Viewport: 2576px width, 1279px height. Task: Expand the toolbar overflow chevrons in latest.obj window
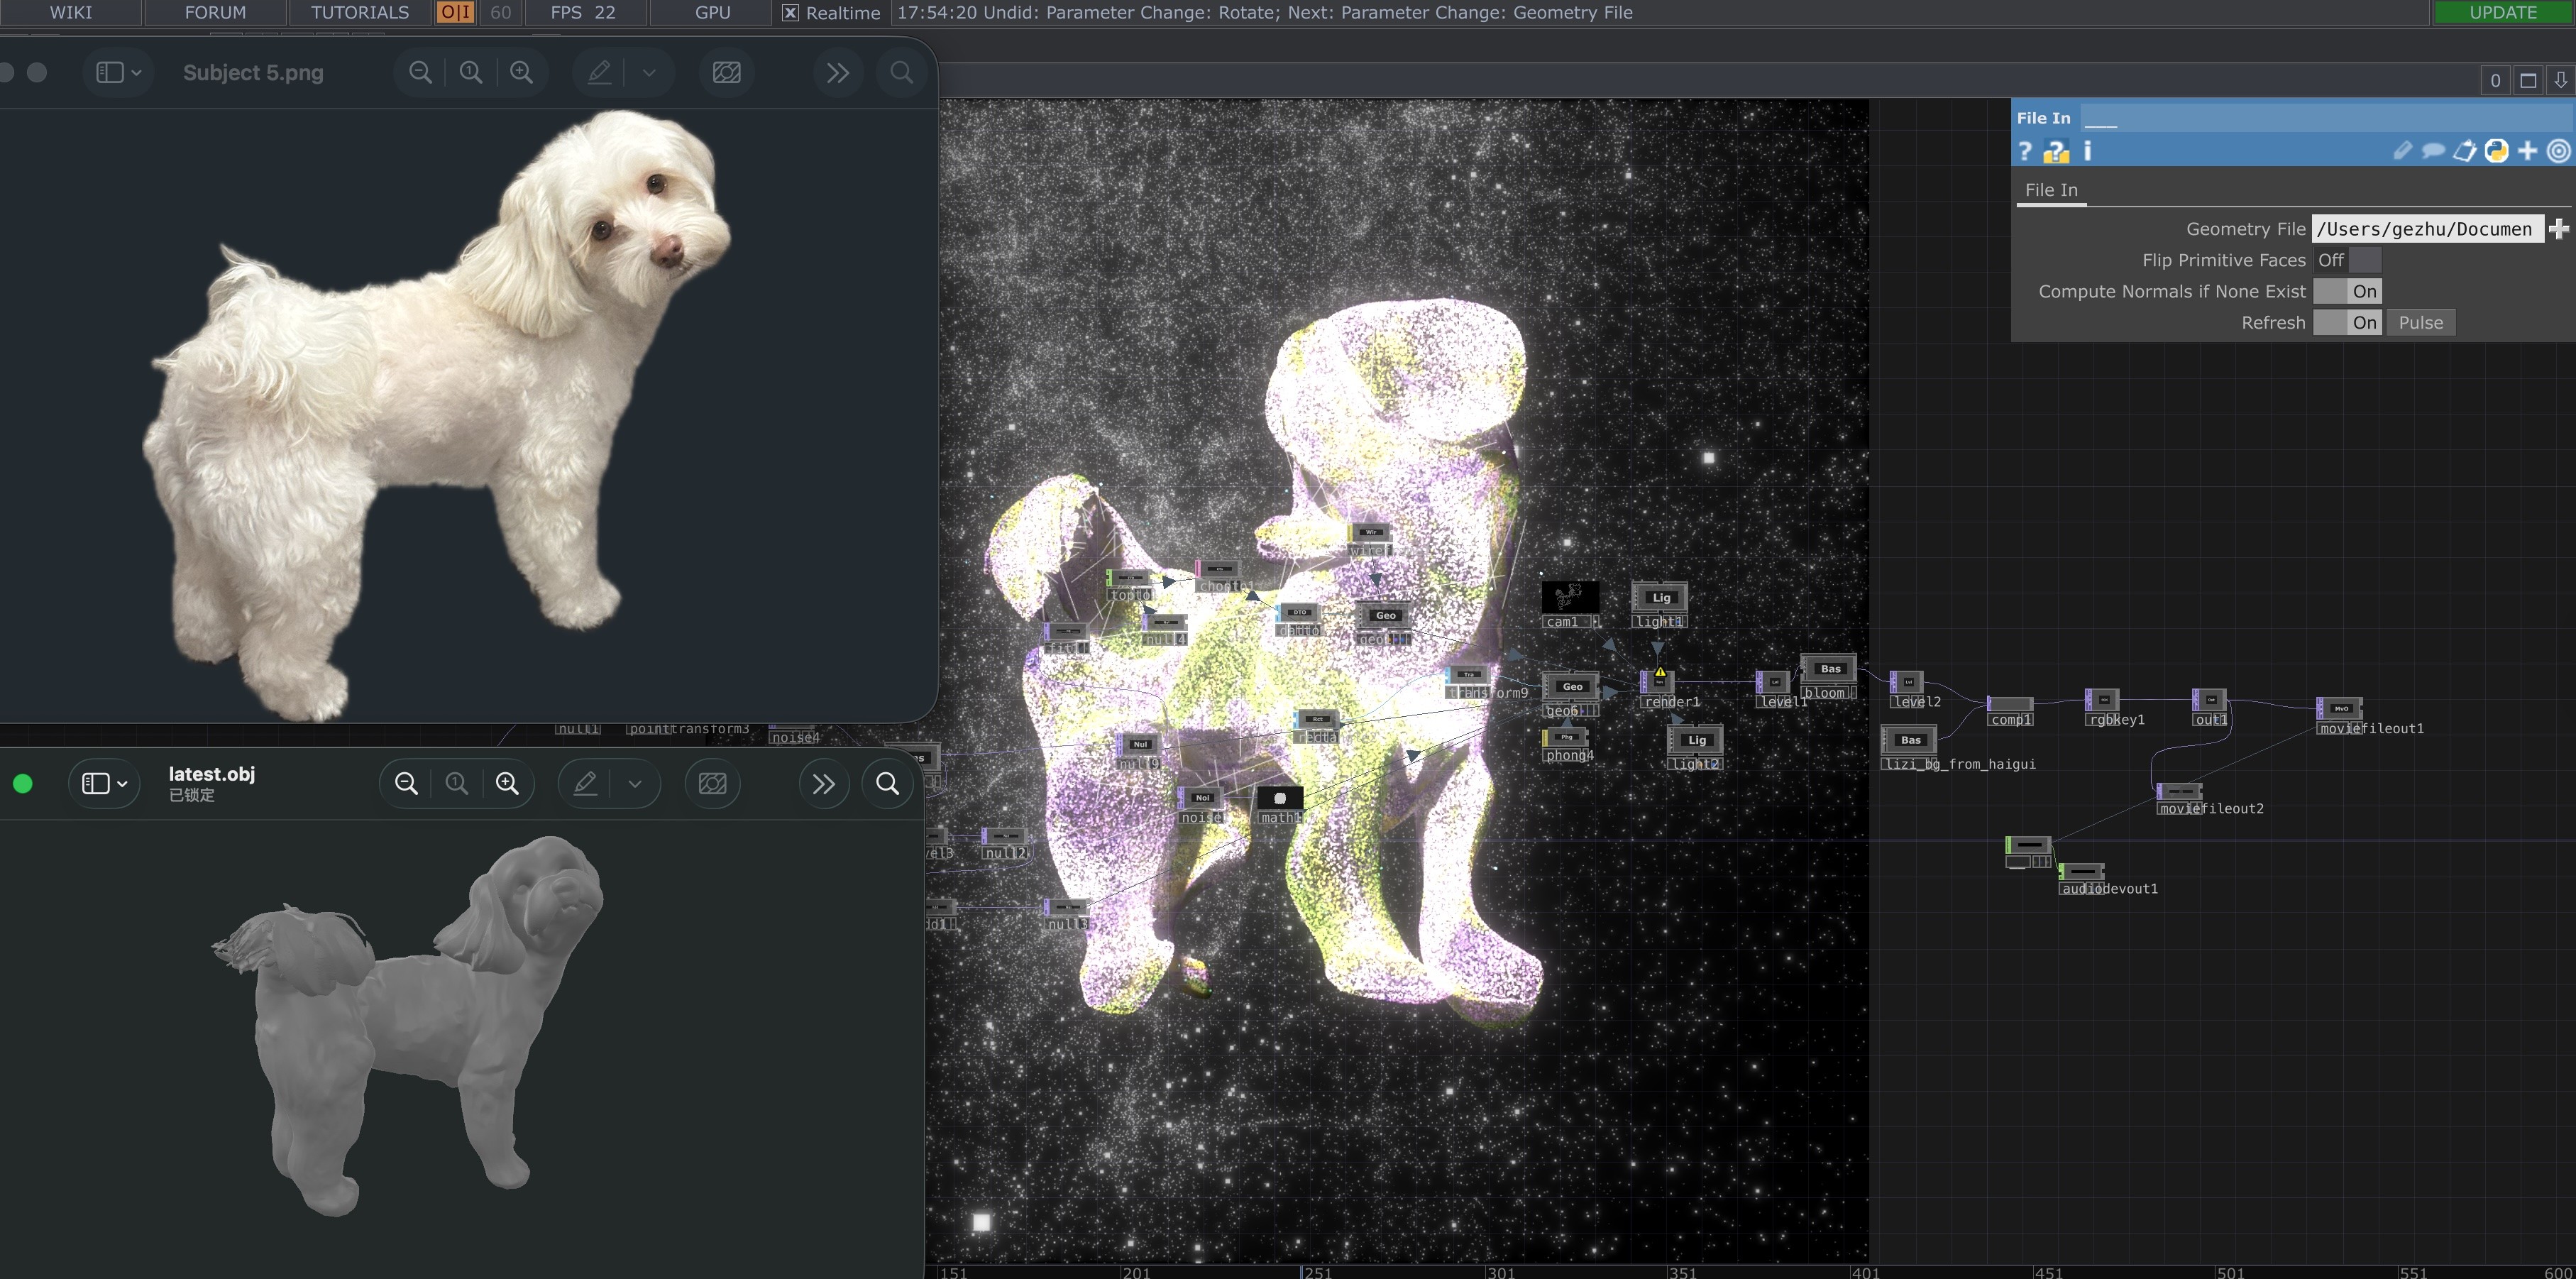tap(823, 783)
